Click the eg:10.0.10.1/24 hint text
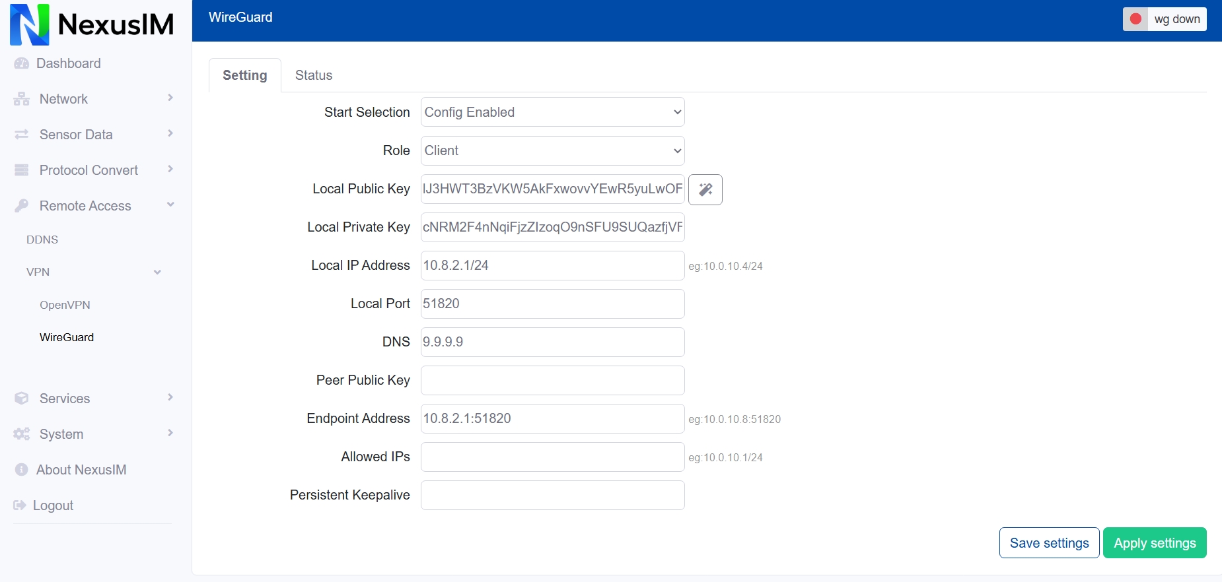 [x=725, y=457]
